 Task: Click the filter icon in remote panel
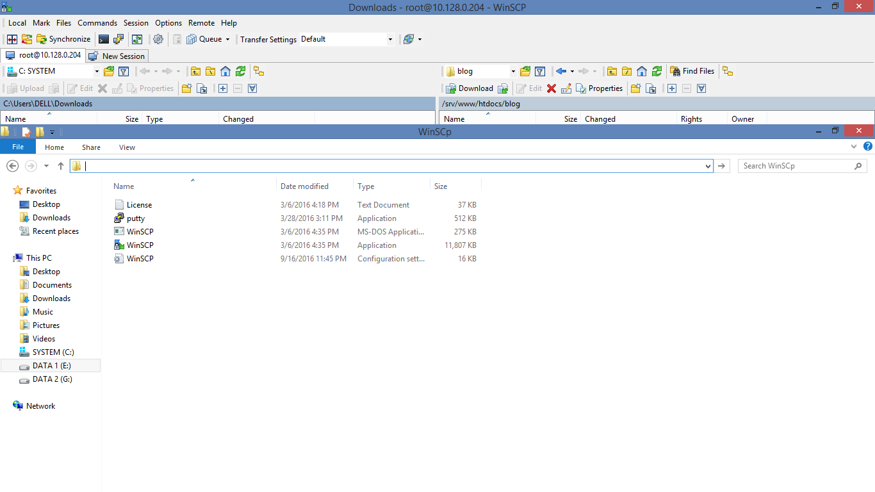[x=540, y=71]
